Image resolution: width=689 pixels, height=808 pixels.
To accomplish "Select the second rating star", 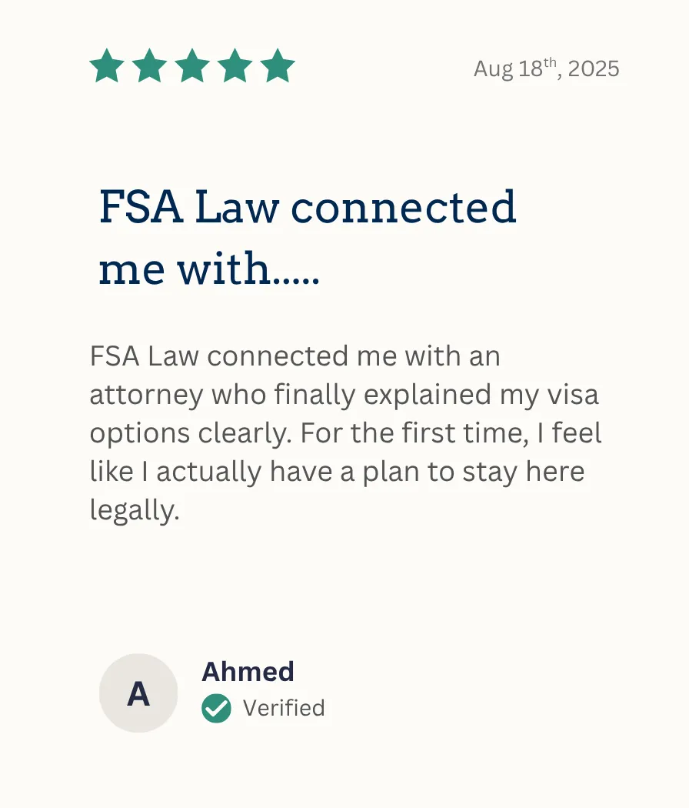I will [149, 67].
